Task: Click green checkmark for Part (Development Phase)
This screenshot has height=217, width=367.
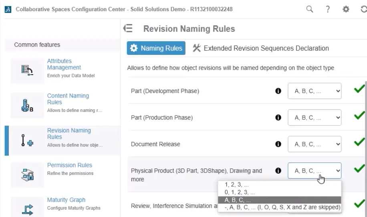Action: (x=359, y=89)
